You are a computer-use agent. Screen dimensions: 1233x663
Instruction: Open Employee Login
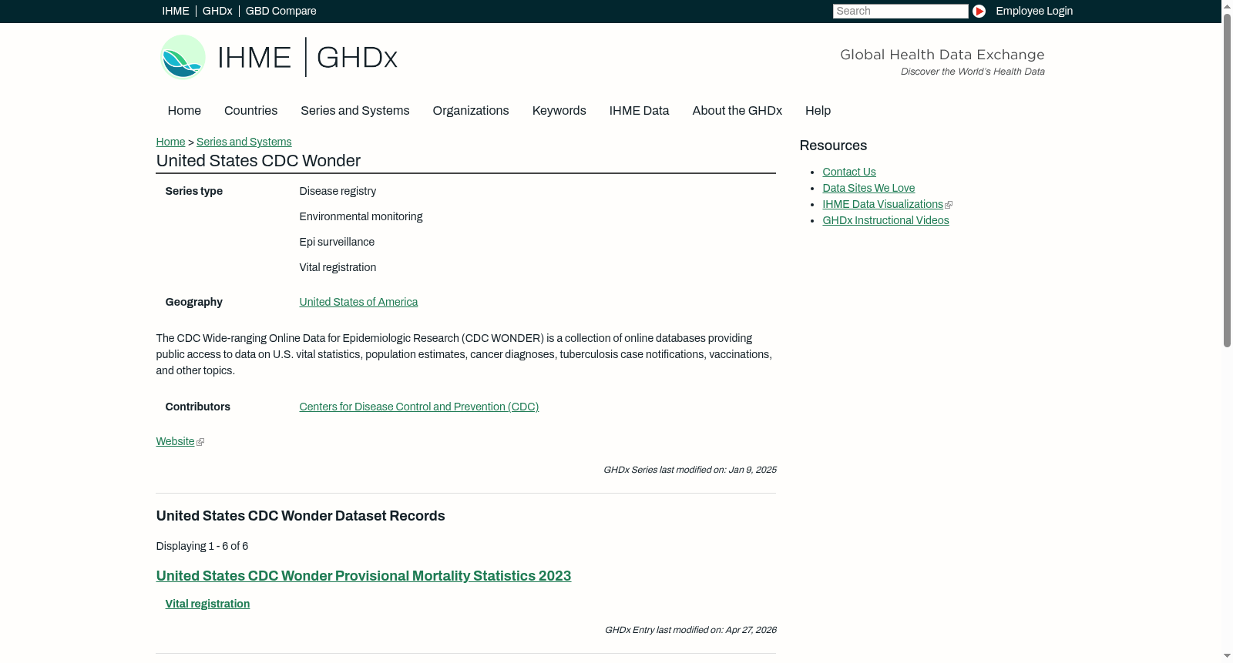pos(1034,11)
